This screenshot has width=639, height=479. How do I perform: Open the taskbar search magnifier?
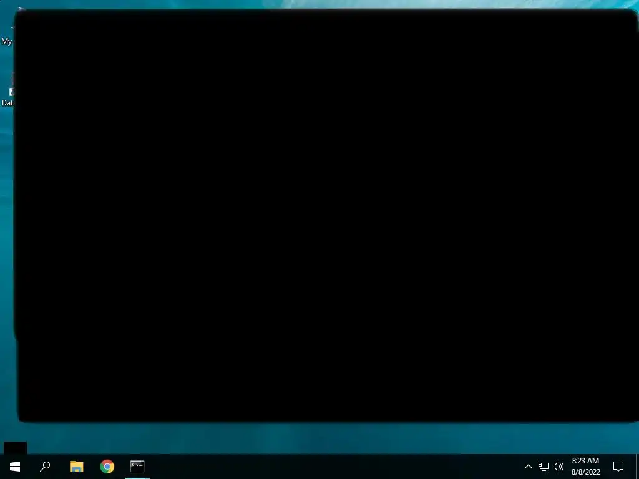(x=45, y=467)
